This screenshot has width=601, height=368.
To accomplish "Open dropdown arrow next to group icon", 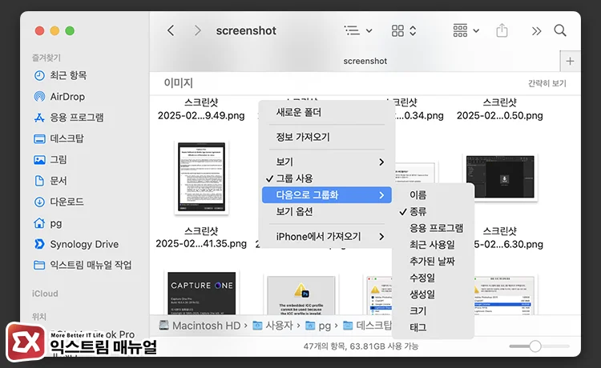I will coord(476,30).
